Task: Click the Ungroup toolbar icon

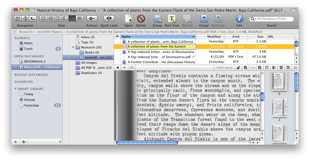Action: pyautogui.click(x=218, y=19)
